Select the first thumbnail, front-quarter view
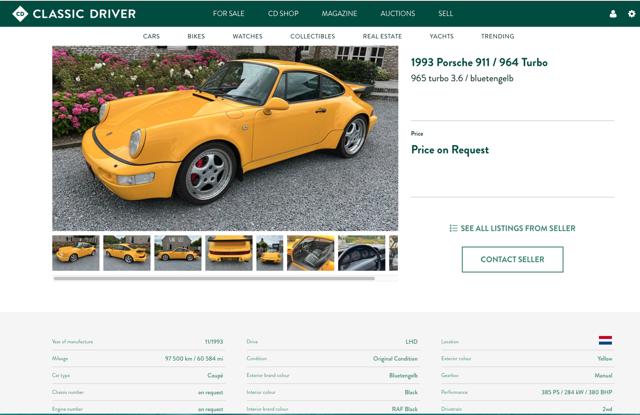The image size is (640, 415). 76,253
